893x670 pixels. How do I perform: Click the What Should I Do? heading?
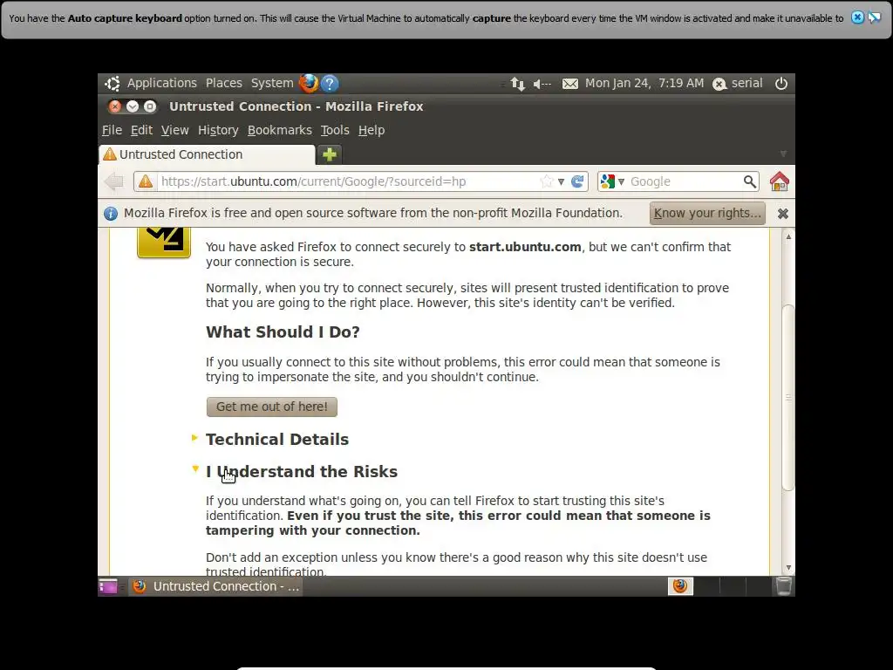[283, 332]
